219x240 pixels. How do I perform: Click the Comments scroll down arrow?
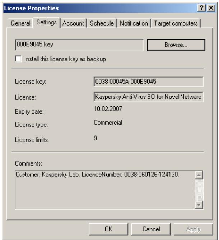199,205
